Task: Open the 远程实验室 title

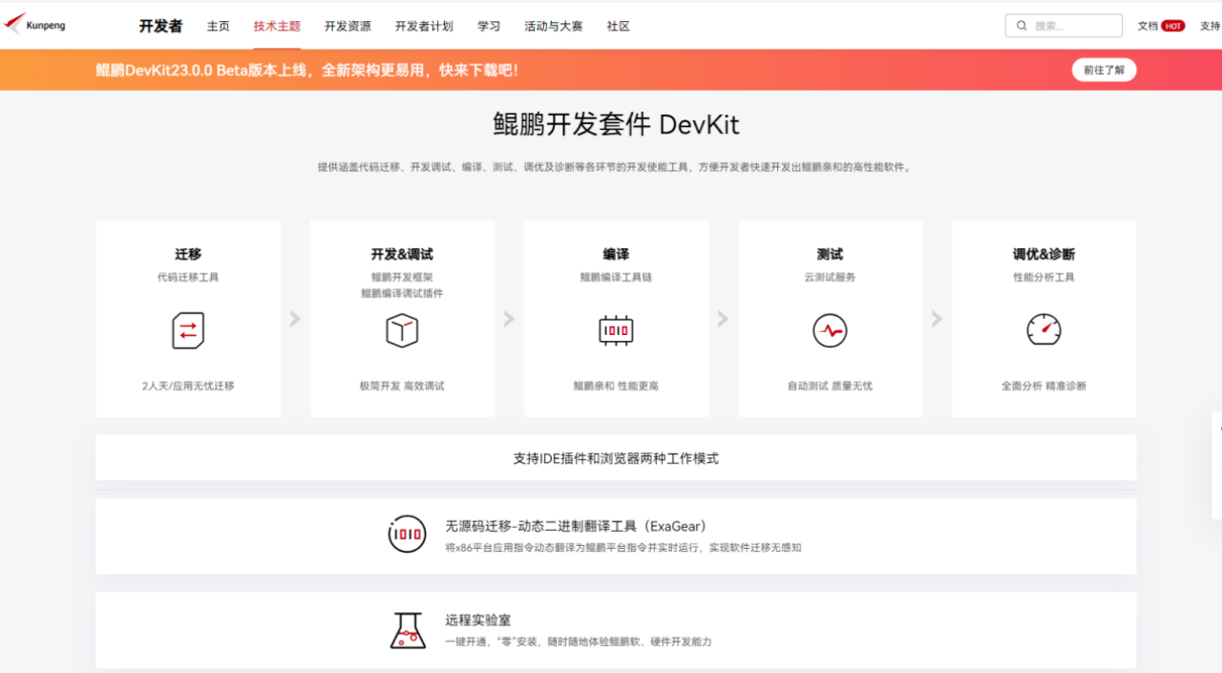Action: [x=477, y=620]
